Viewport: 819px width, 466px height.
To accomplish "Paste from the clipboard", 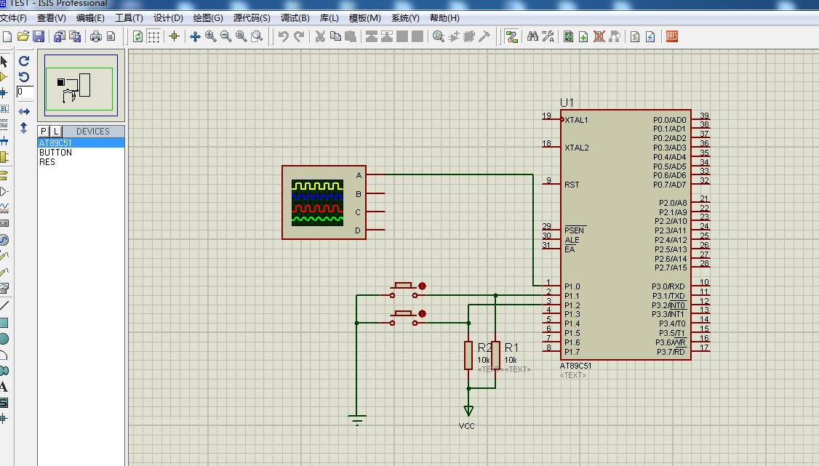I will [x=351, y=36].
